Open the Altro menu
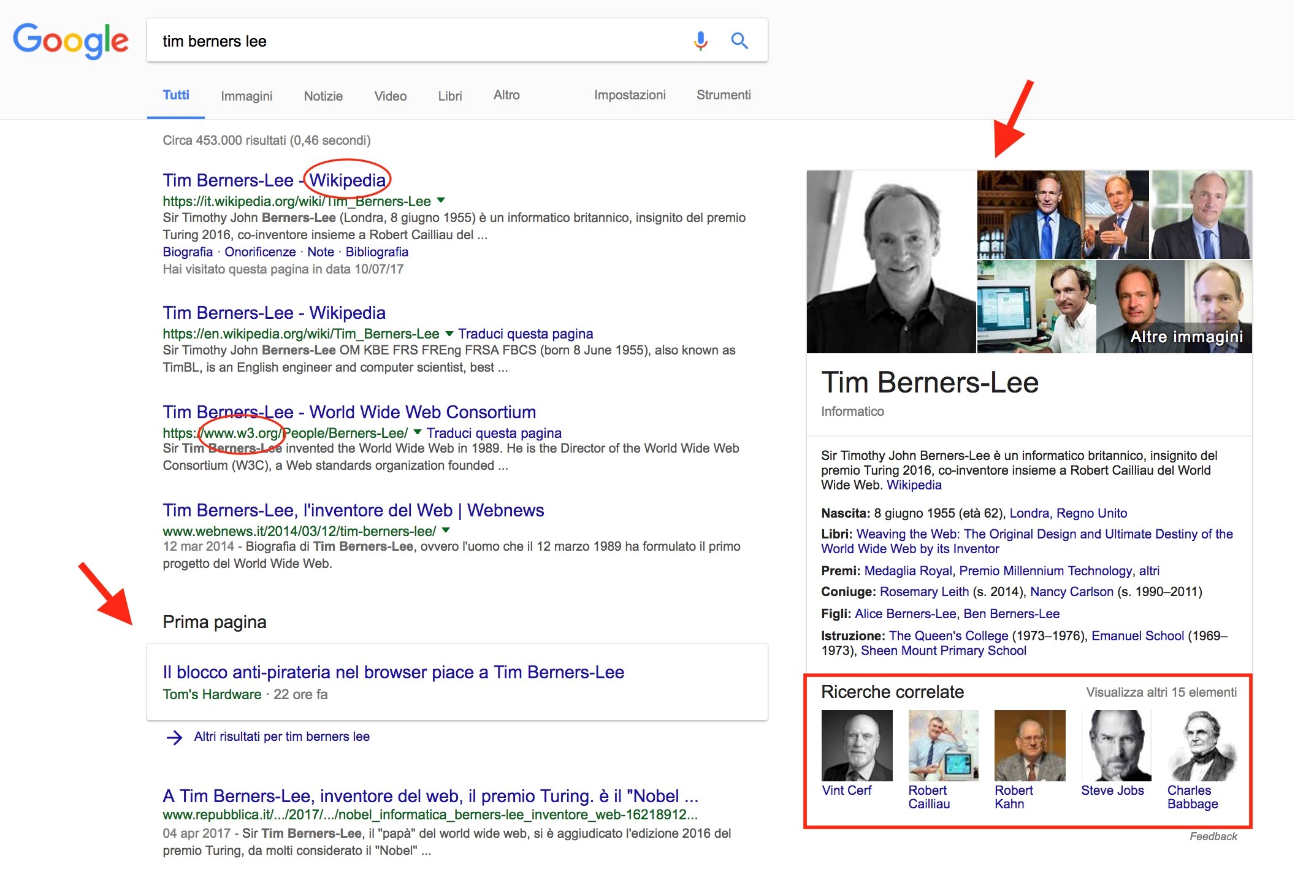 [x=506, y=94]
